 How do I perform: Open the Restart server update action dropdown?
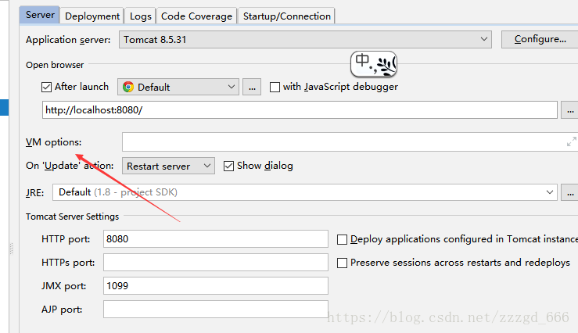coord(168,166)
